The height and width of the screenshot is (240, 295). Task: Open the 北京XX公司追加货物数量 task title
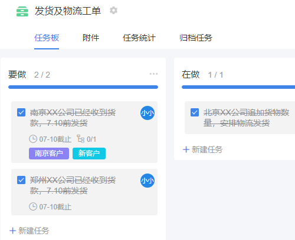(x=246, y=118)
